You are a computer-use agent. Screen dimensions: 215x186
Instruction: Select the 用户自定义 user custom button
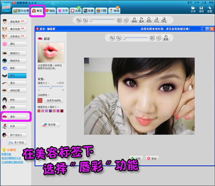(x=17, y=135)
